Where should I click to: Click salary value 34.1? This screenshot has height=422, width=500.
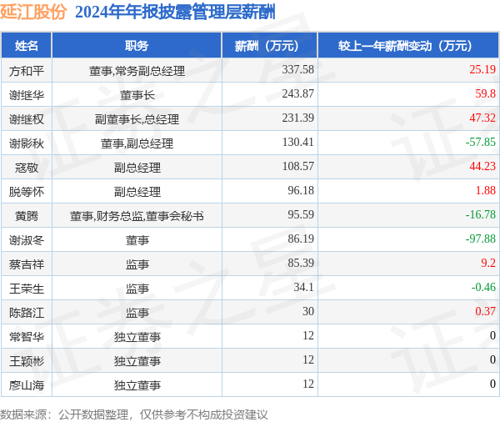click(x=303, y=287)
